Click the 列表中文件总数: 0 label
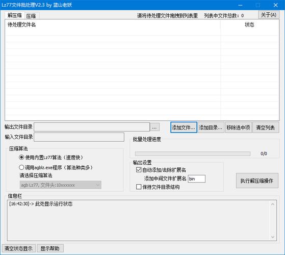 pos(224,16)
